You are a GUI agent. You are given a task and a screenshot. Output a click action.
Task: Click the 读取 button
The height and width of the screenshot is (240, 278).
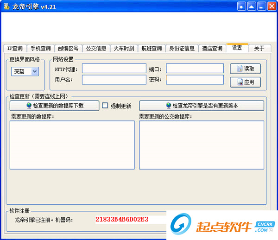tap(246, 69)
